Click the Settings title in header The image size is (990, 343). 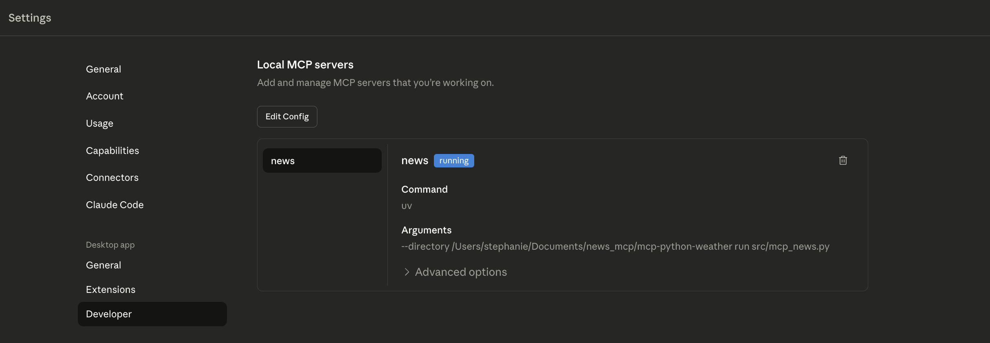(x=30, y=18)
